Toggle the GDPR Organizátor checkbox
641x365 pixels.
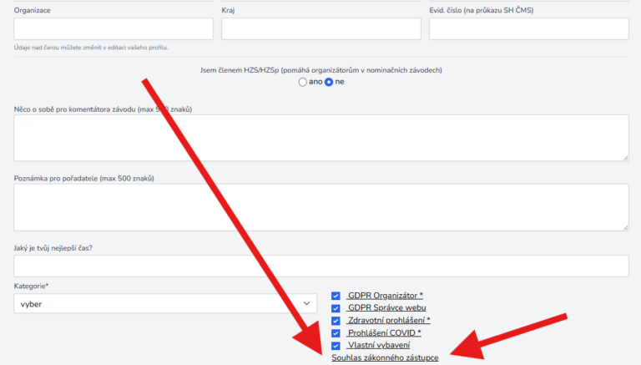click(336, 296)
